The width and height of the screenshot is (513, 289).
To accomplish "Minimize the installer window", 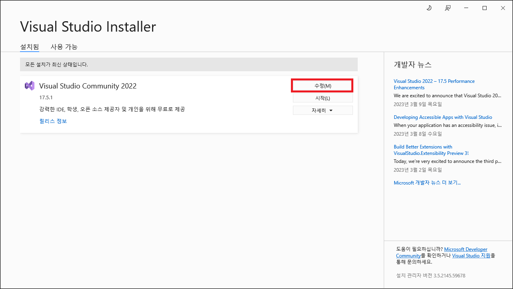I will pos(466,8).
